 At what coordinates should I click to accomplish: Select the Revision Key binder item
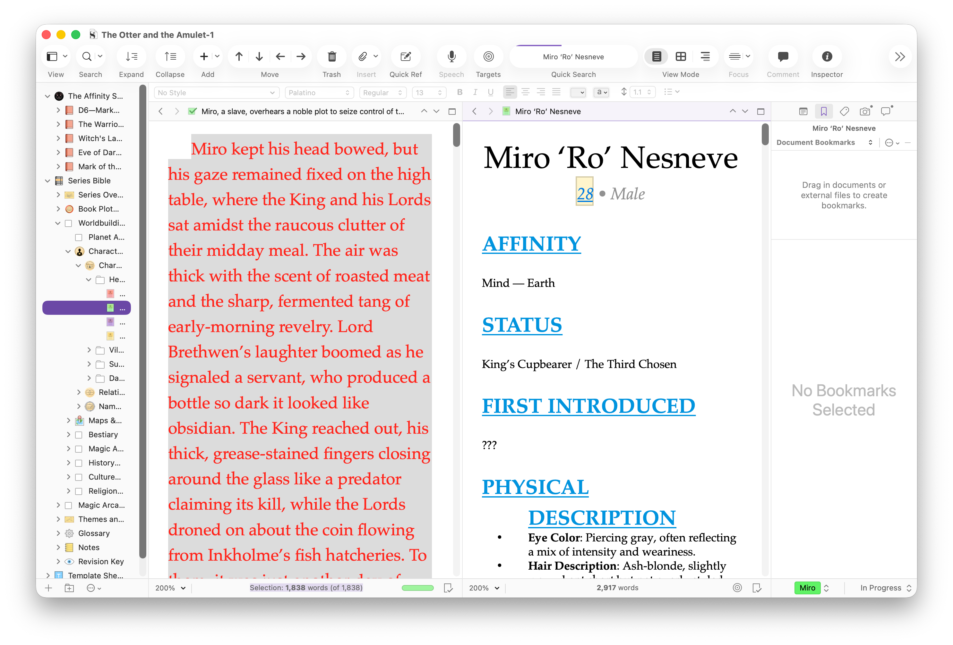101,562
